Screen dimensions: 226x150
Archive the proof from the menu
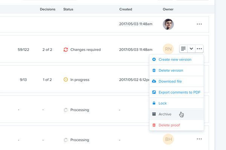click(165, 114)
